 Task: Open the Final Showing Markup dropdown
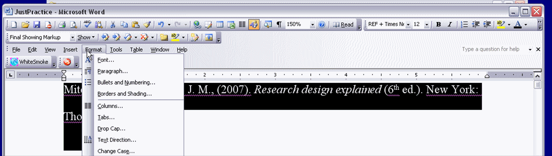(x=73, y=38)
